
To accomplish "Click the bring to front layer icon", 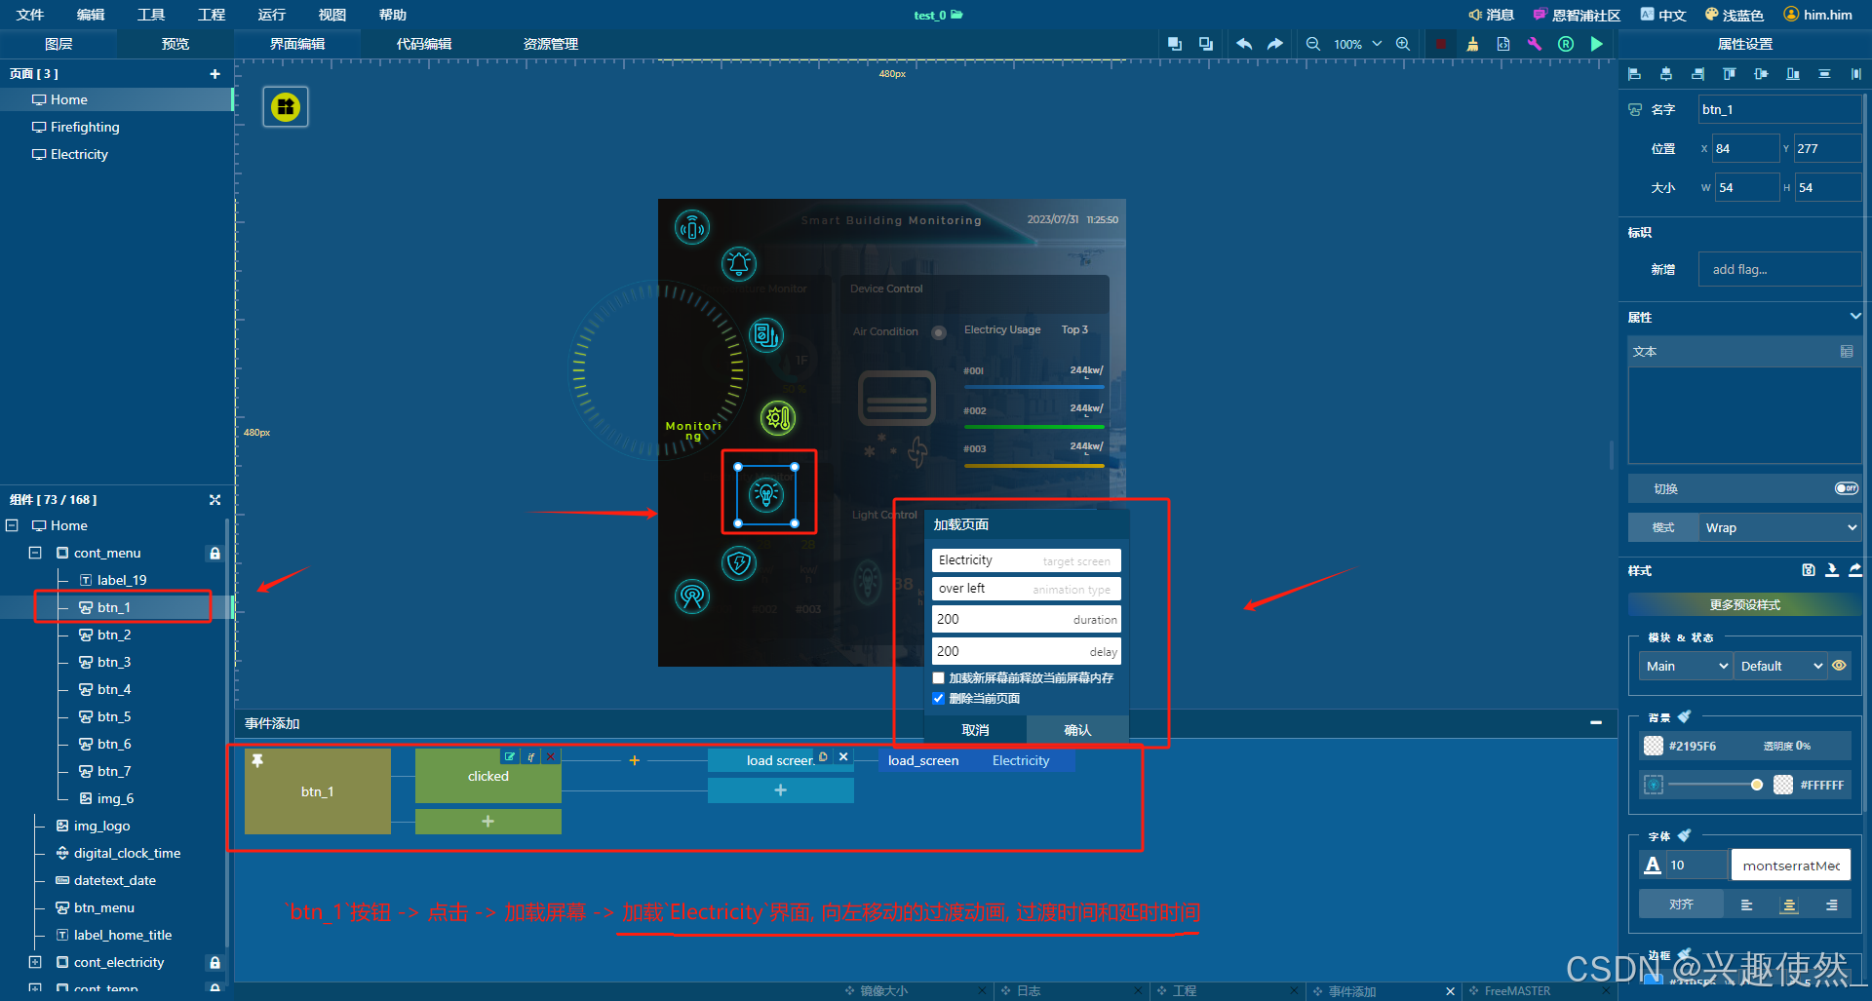I will pos(1175,44).
